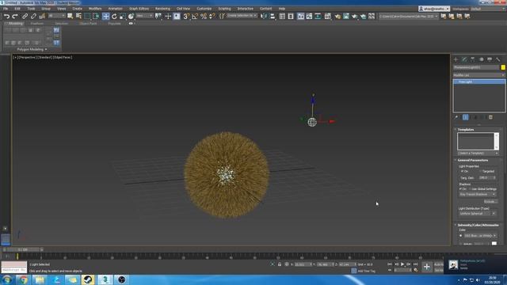Toggle the light On checkbox
This screenshot has width=507, height=285.
(463, 171)
